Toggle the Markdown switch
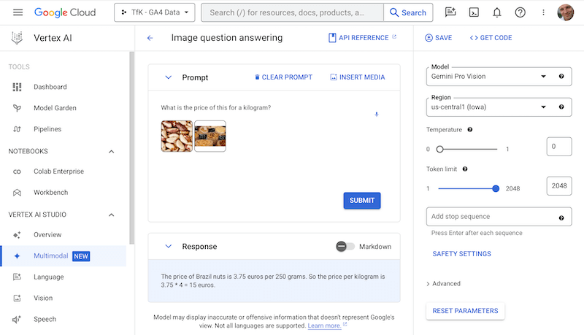Image resolution: width=584 pixels, height=335 pixels. click(x=345, y=247)
